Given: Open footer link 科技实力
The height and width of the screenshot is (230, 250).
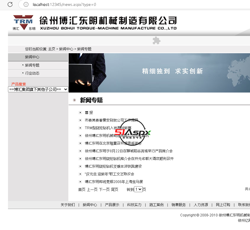Looking at the screenshot, I should click(134, 205).
